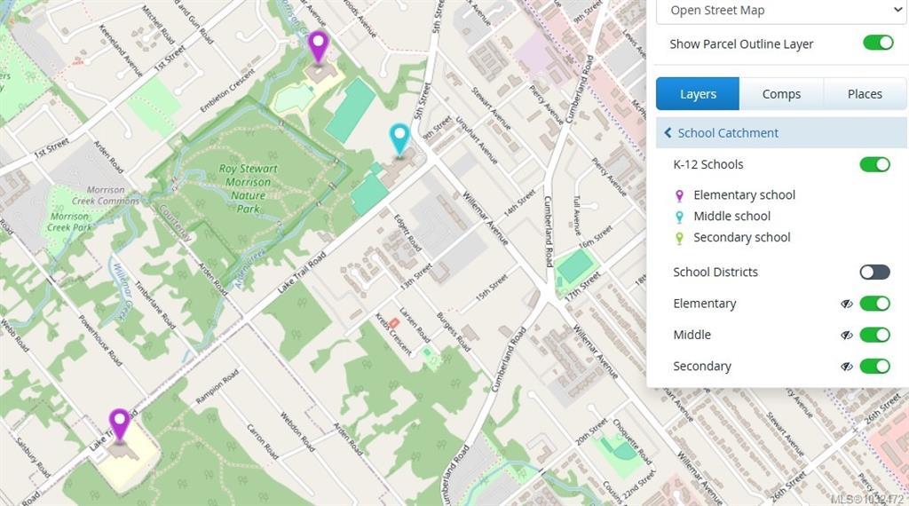Click the red marker on Krebs Crescent

(394, 322)
